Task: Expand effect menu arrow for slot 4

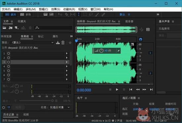Action: (x=67, y=66)
